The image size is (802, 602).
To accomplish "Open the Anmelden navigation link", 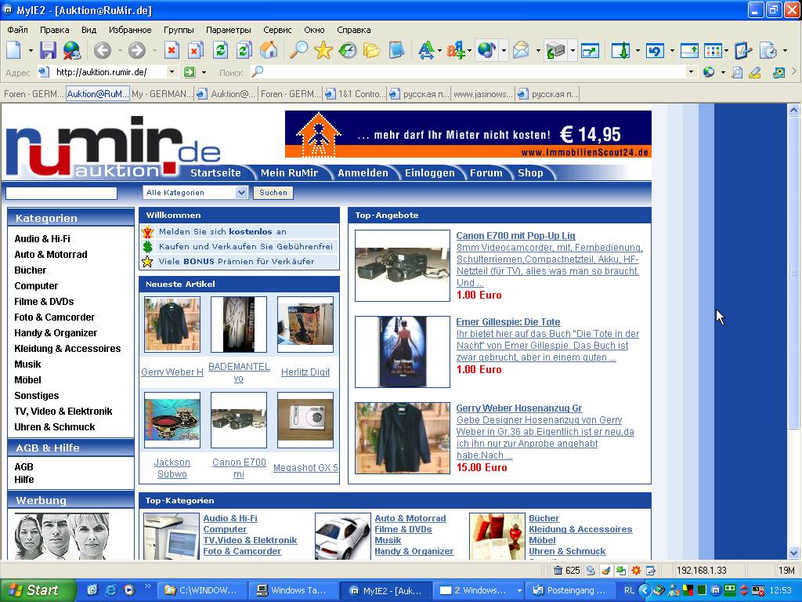I will [x=363, y=173].
